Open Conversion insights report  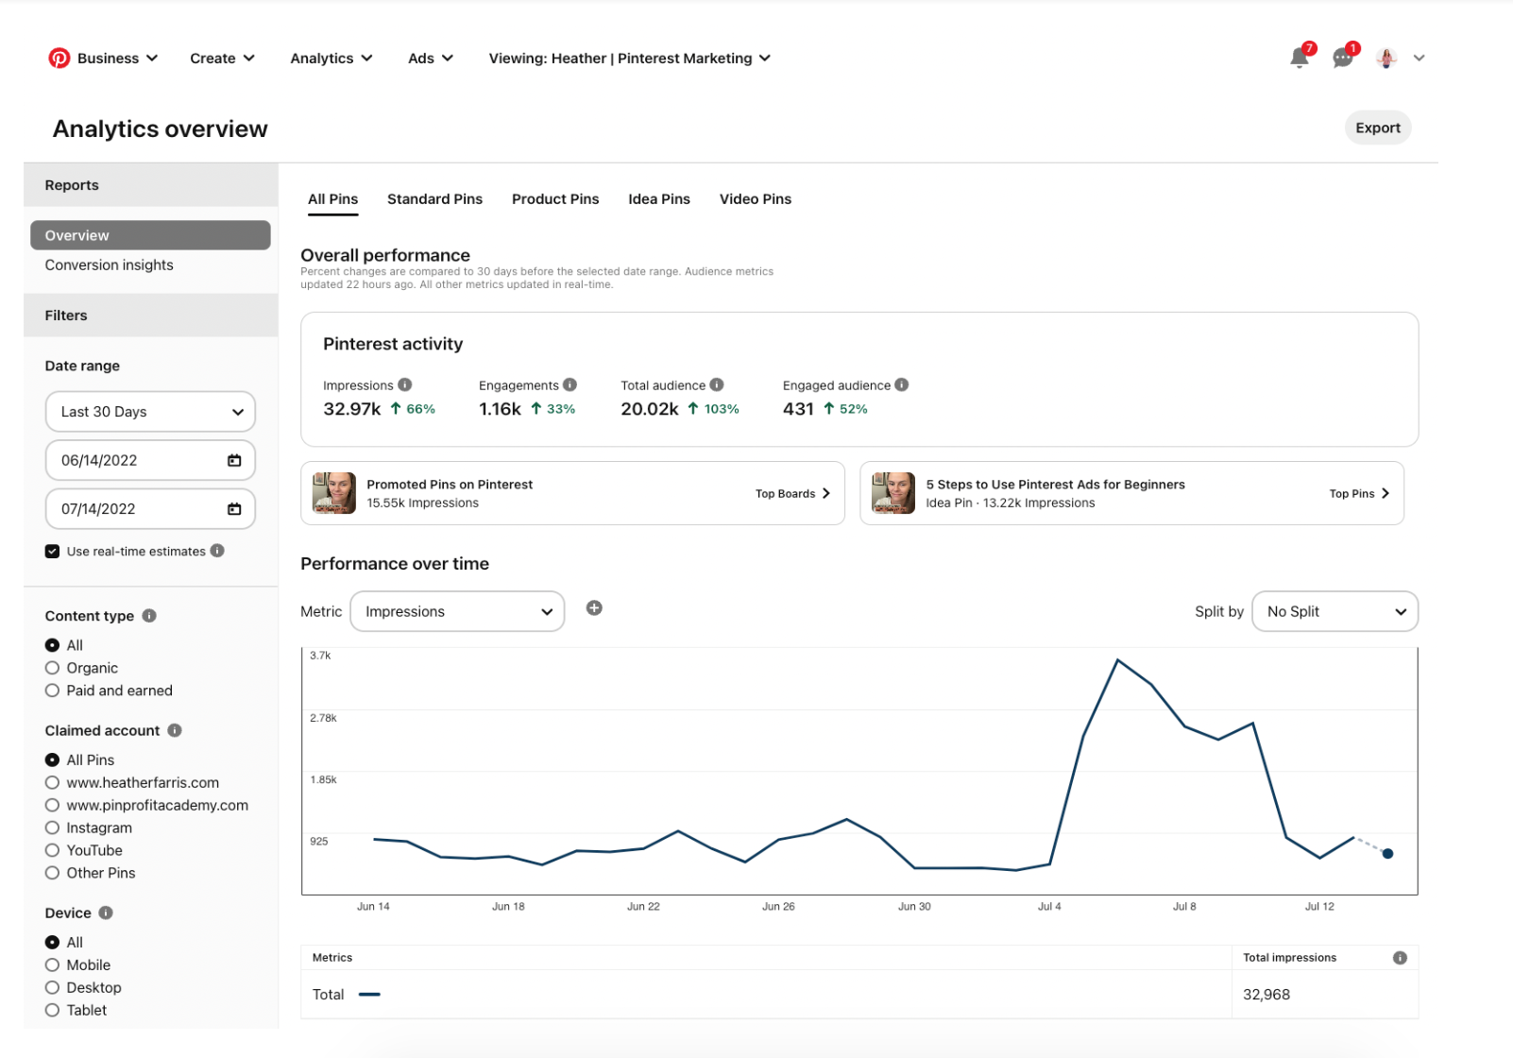[x=110, y=265]
